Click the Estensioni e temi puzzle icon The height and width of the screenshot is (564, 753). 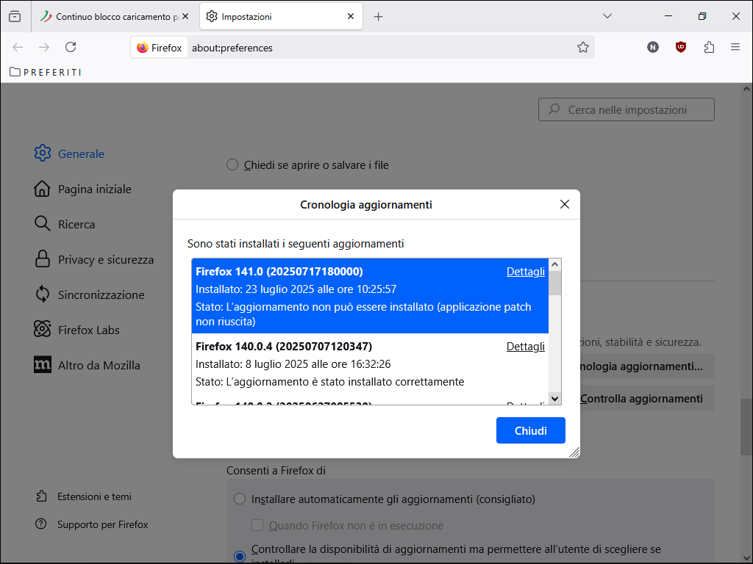pyautogui.click(x=41, y=496)
